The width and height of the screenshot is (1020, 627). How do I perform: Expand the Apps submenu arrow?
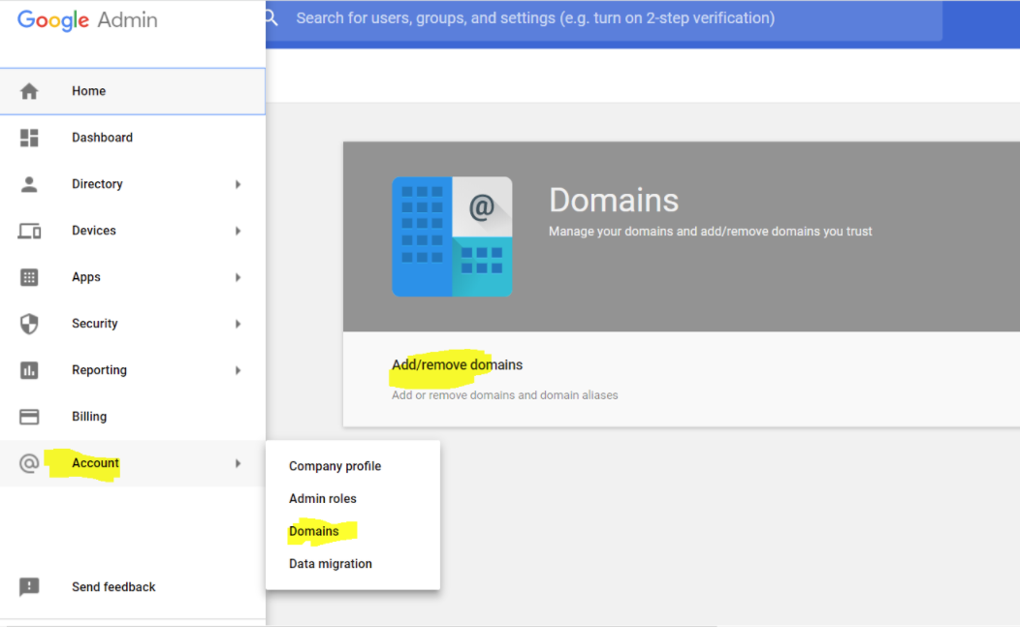point(239,278)
